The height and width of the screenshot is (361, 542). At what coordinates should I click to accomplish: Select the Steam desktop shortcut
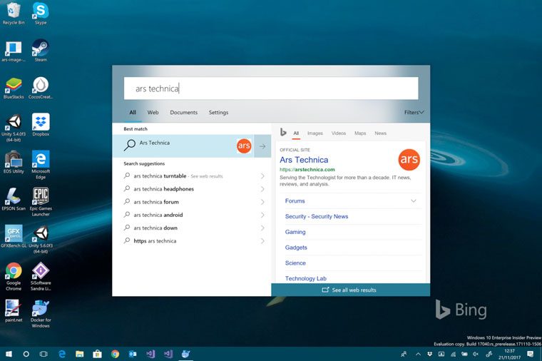click(41, 50)
